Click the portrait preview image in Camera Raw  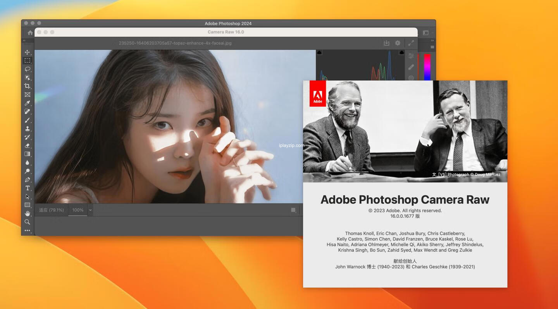[175, 126]
